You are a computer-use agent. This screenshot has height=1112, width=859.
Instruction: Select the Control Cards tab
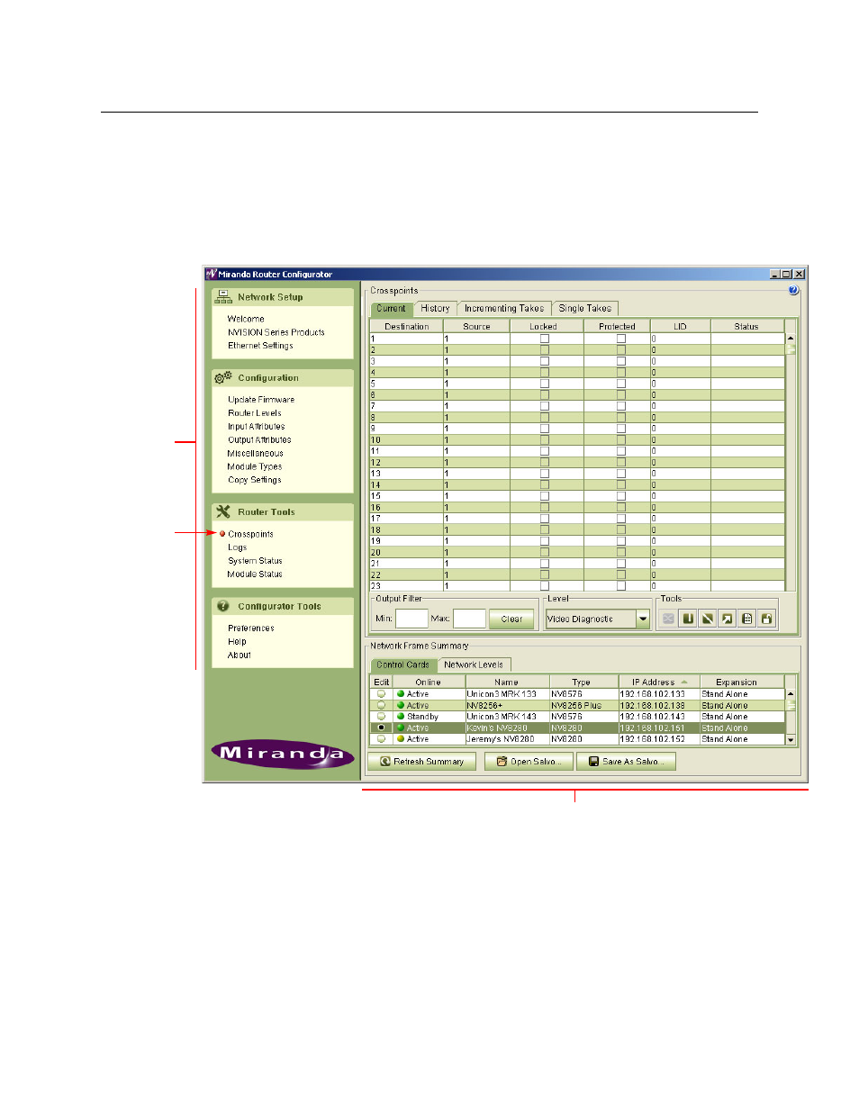(402, 664)
